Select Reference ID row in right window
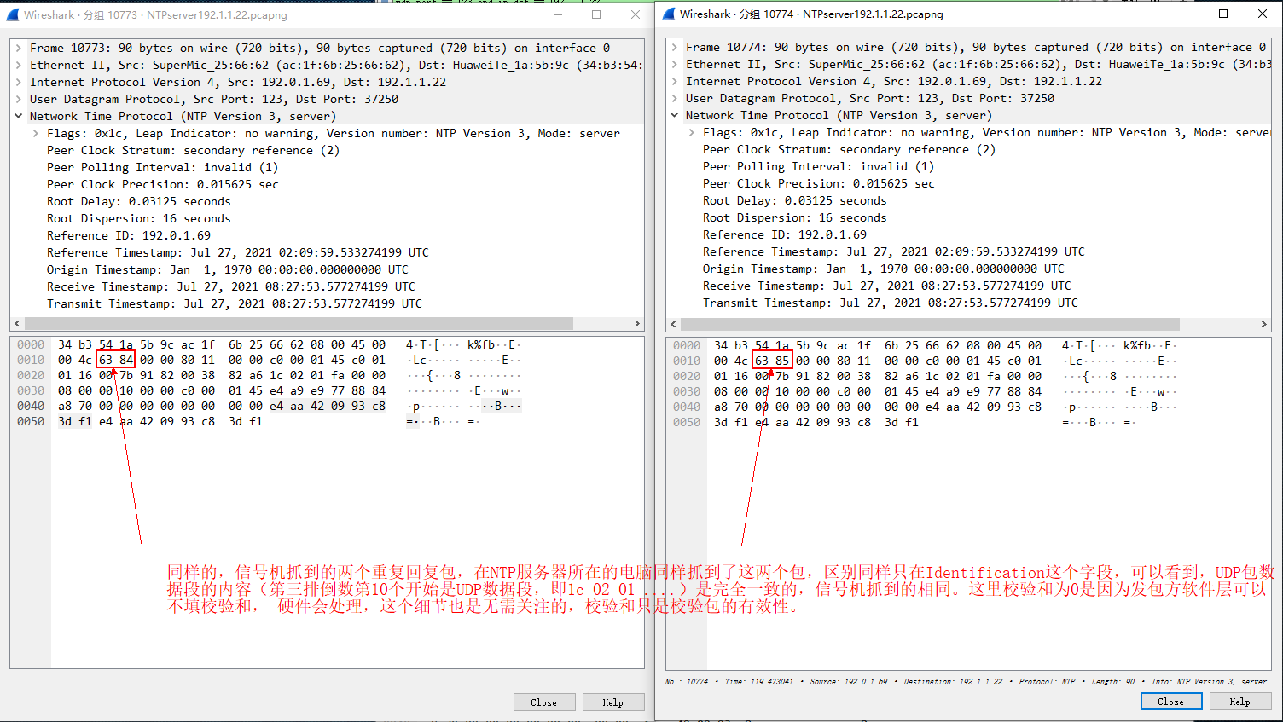 (x=969, y=235)
